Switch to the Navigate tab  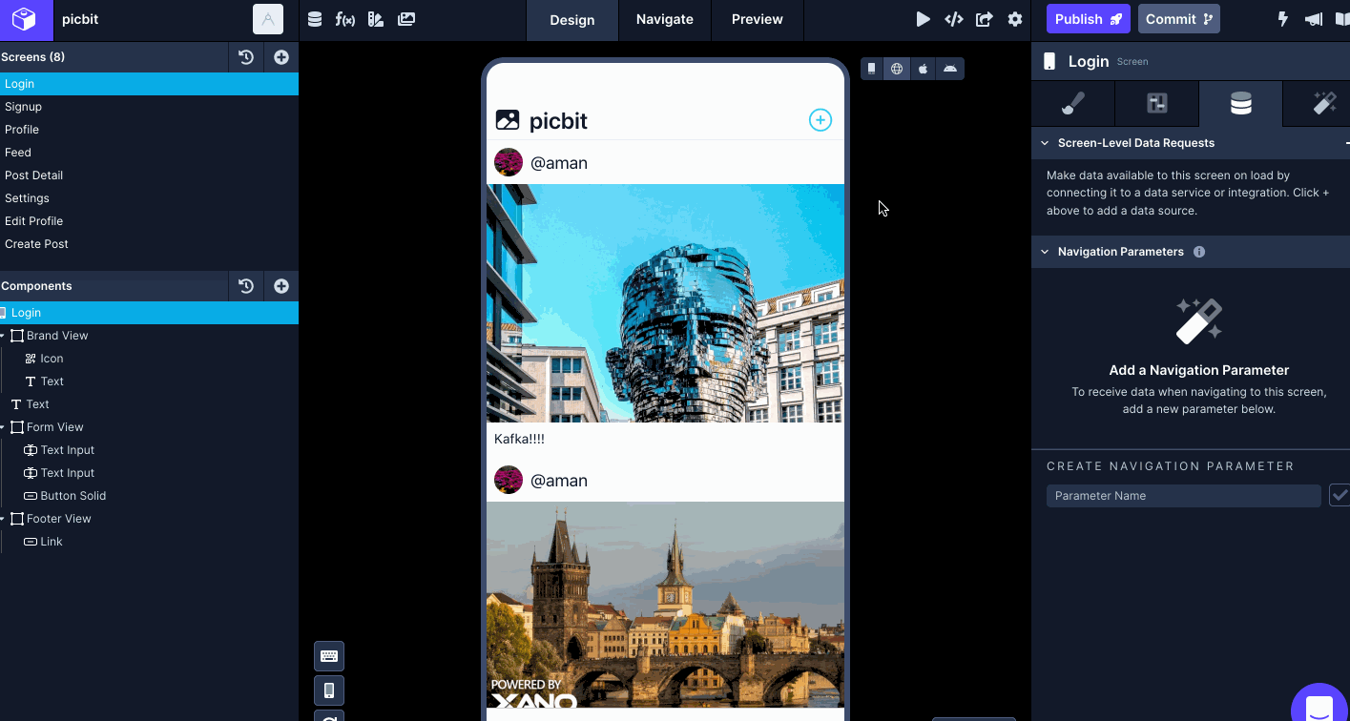click(x=664, y=19)
